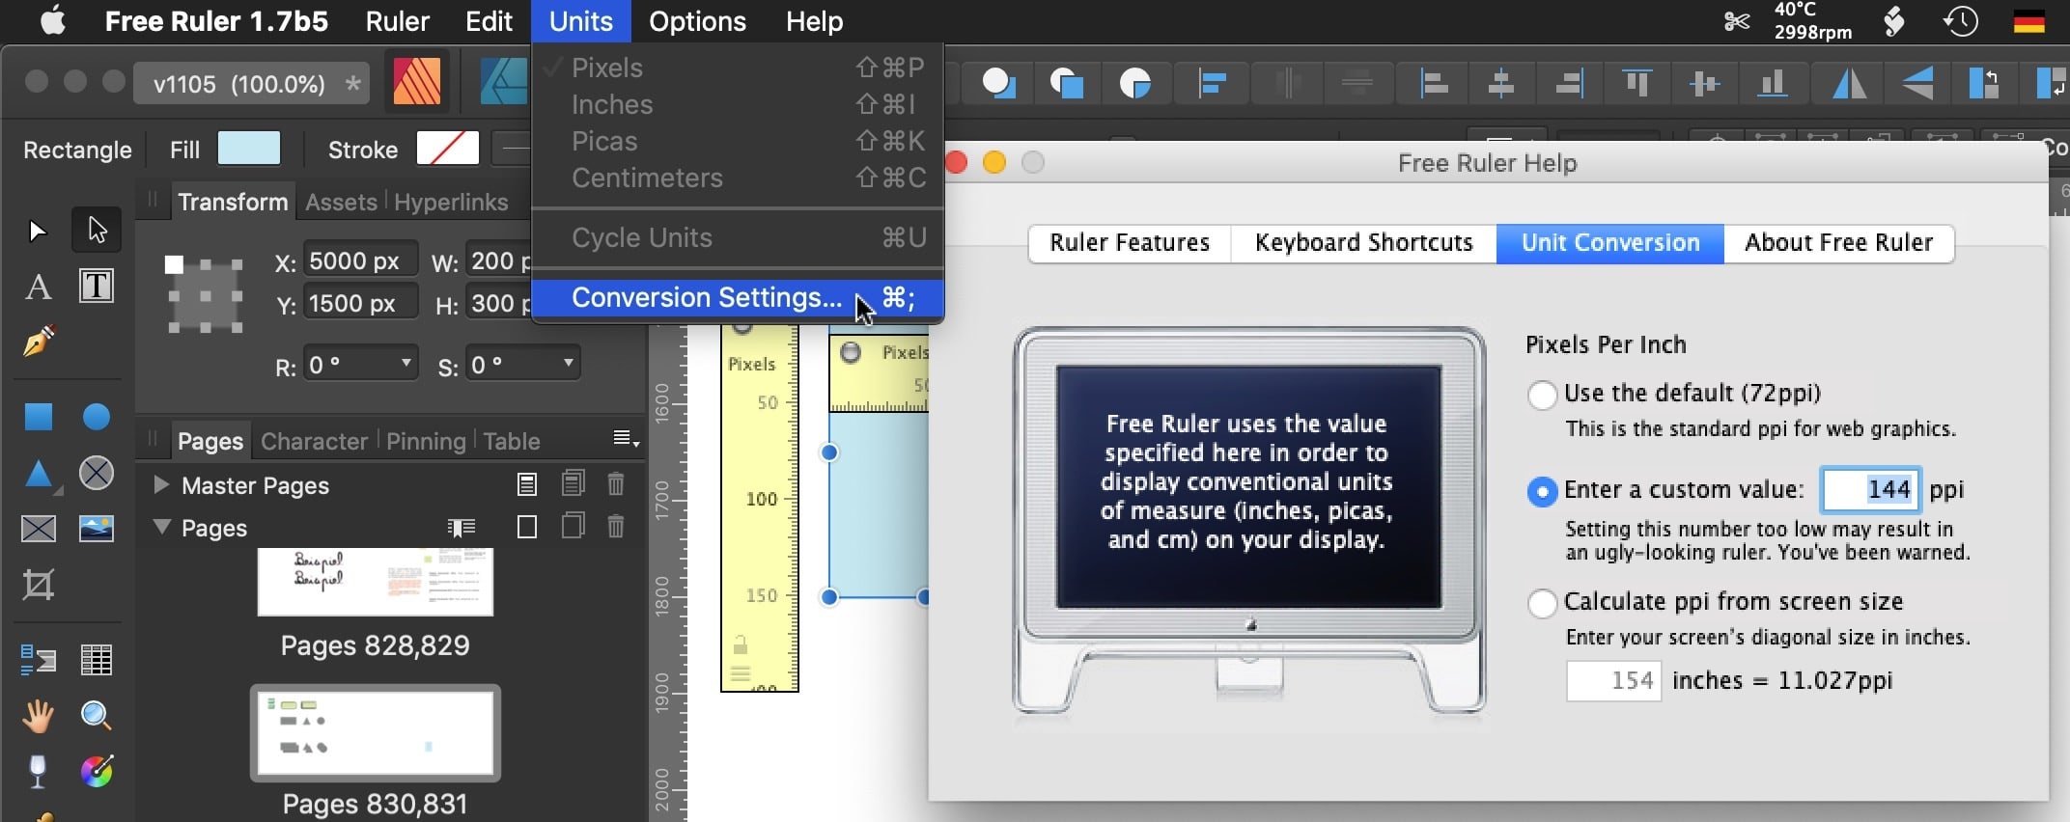Open the Affinity Designer persona icon
This screenshot has width=2070, height=822.
point(502,82)
